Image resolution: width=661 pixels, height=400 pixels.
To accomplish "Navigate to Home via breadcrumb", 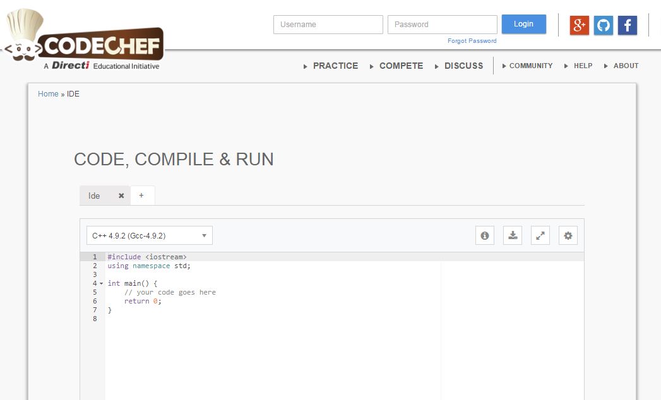I will point(48,93).
